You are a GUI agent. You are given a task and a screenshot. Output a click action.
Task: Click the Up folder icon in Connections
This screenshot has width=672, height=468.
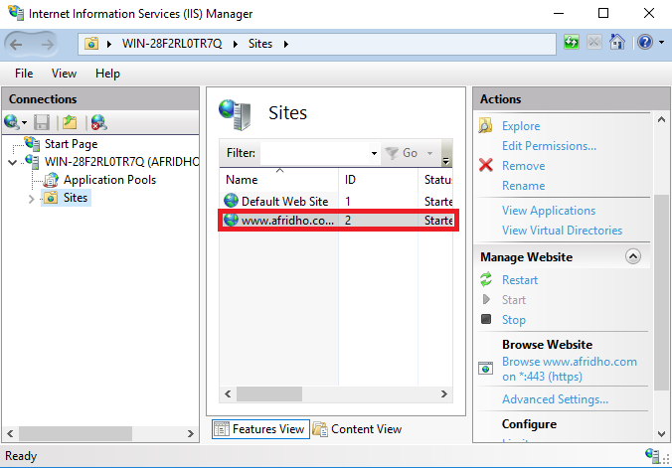(x=70, y=122)
